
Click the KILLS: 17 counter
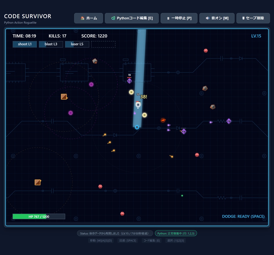click(x=58, y=36)
